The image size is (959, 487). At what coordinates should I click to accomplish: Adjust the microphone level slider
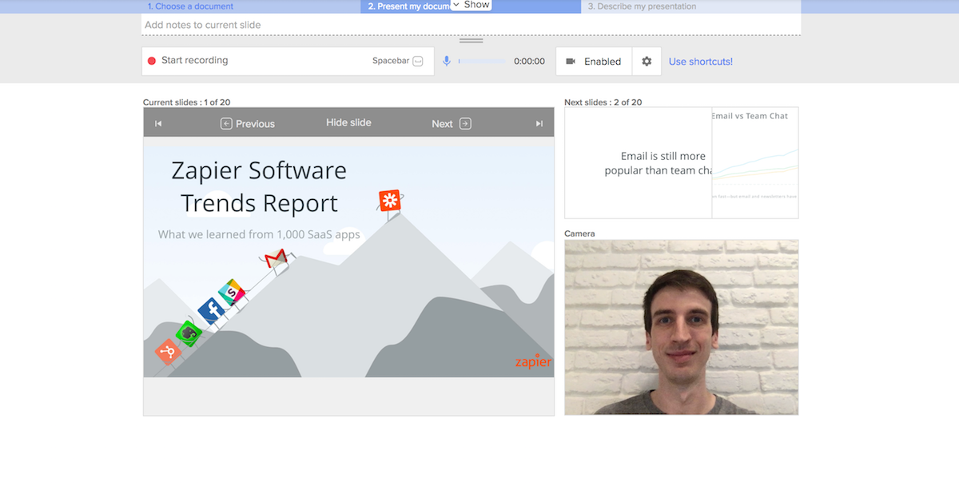click(x=482, y=61)
